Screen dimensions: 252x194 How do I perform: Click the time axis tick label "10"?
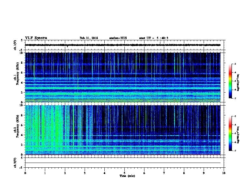pyautogui.click(x=224, y=173)
